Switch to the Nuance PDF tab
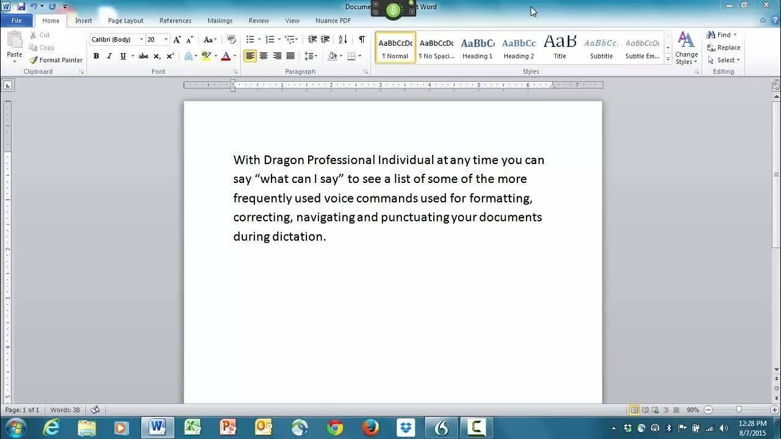The image size is (781, 439). (x=333, y=21)
